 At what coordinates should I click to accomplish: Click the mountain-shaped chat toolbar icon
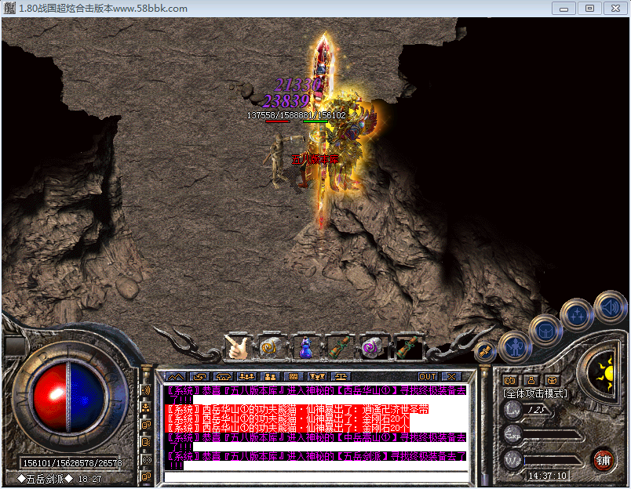pyautogui.click(x=177, y=376)
